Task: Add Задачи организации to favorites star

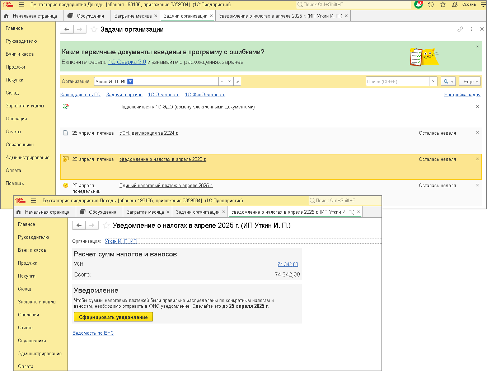Action: (x=94, y=29)
